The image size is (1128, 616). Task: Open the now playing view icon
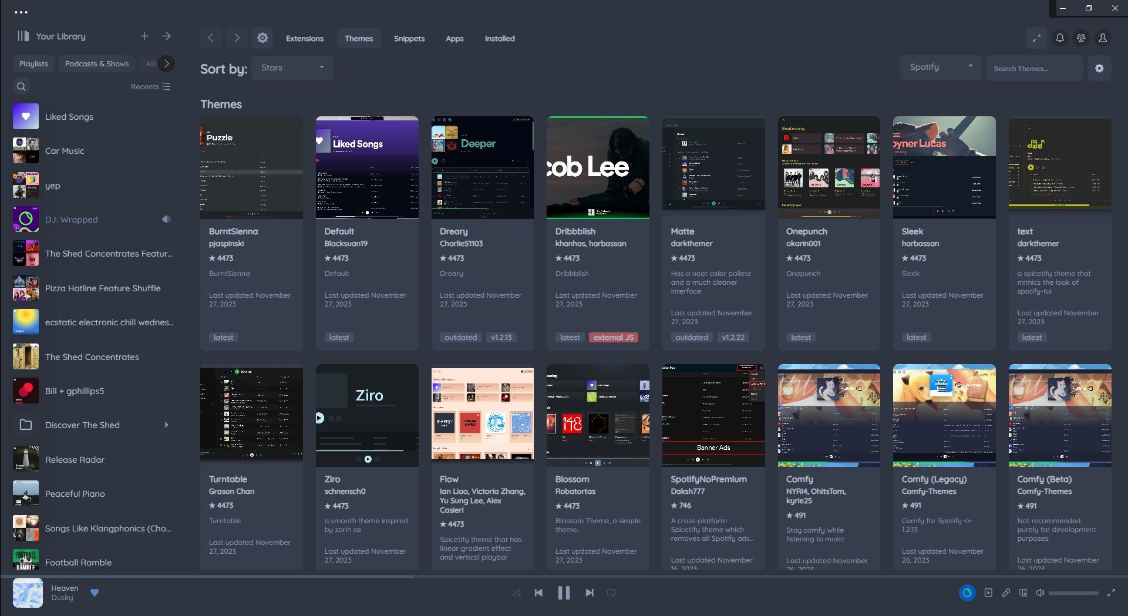tap(988, 593)
